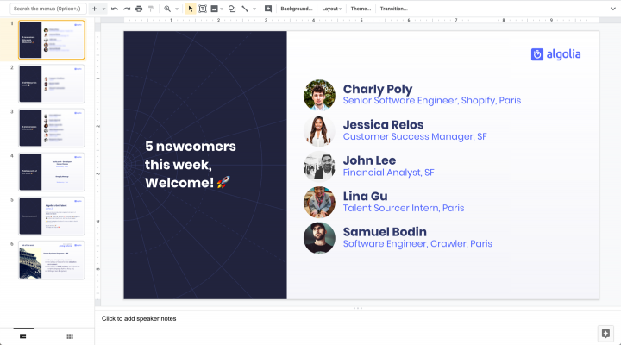Select slide 5 thumbnail
This screenshot has height=345, width=621.
pos(52,216)
